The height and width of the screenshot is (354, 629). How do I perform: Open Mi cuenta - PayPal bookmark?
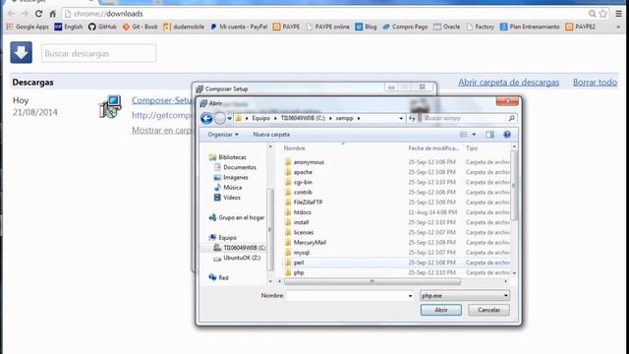(239, 27)
